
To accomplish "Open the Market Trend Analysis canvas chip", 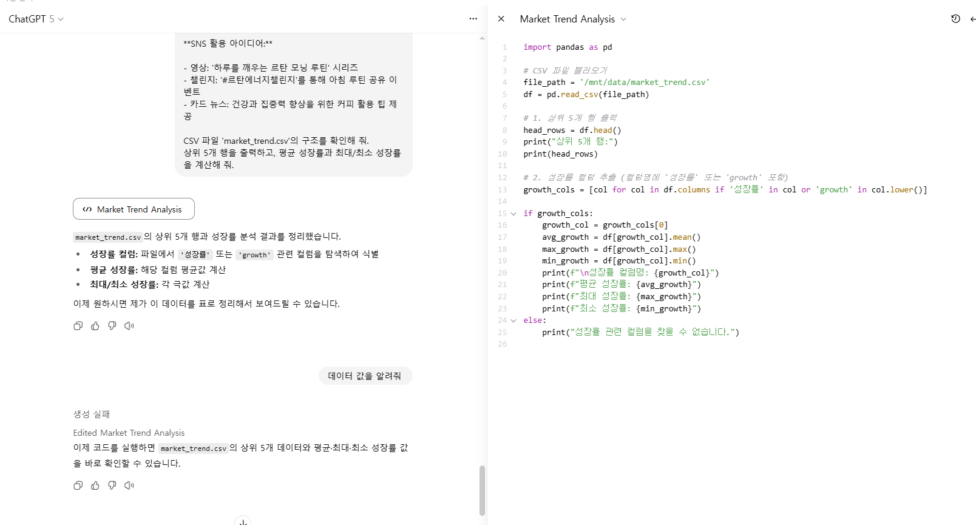I will (134, 209).
